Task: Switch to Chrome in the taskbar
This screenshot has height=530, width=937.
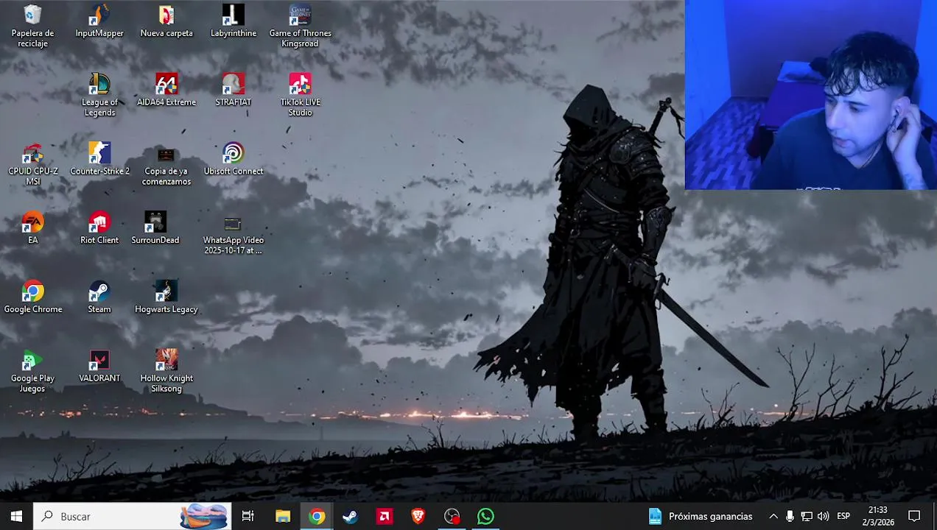Action: tap(317, 517)
